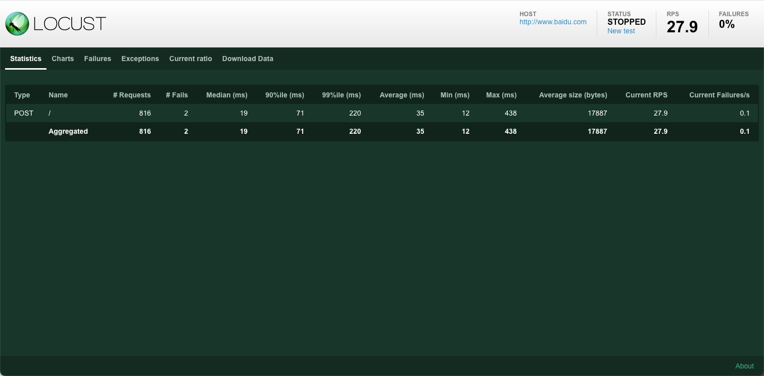Click the STOPPED status text
The width and height of the screenshot is (764, 376).
click(x=627, y=22)
